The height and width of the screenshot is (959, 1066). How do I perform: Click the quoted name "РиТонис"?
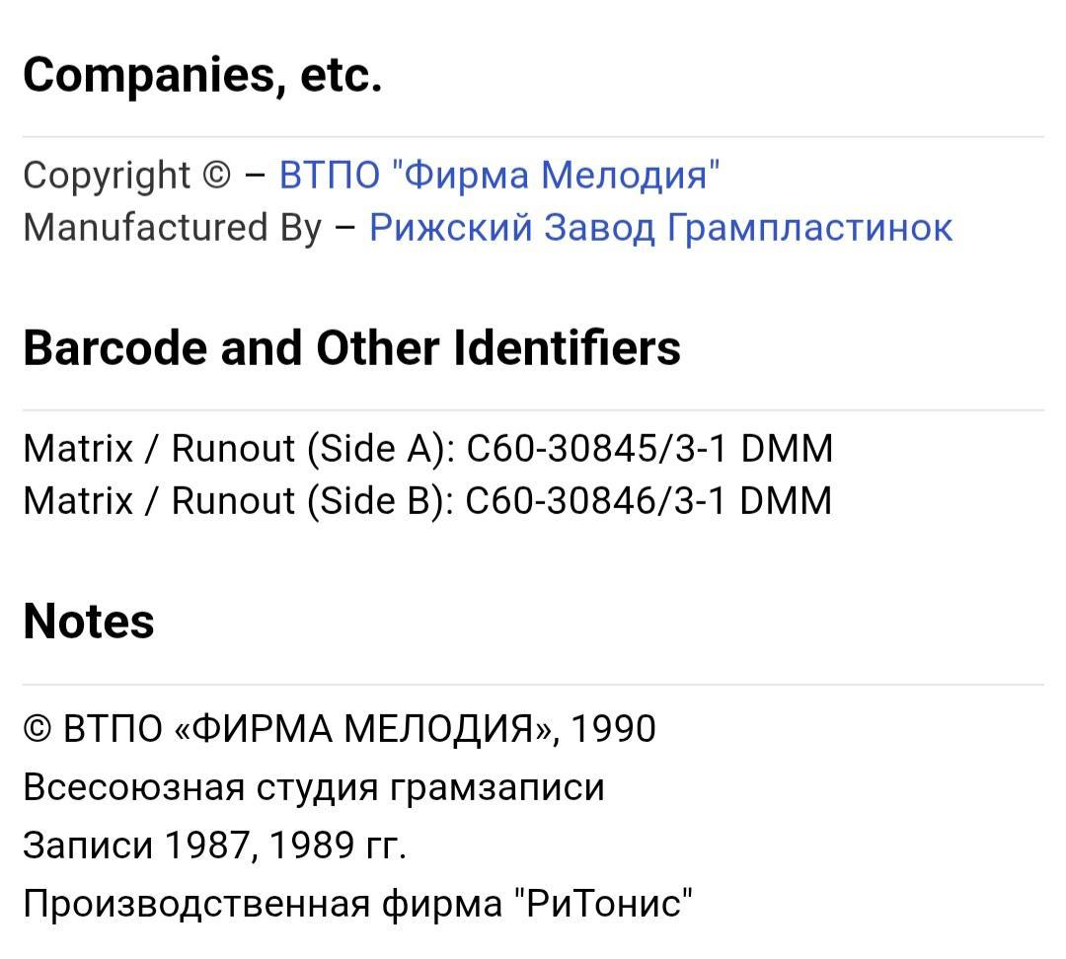coord(604,904)
